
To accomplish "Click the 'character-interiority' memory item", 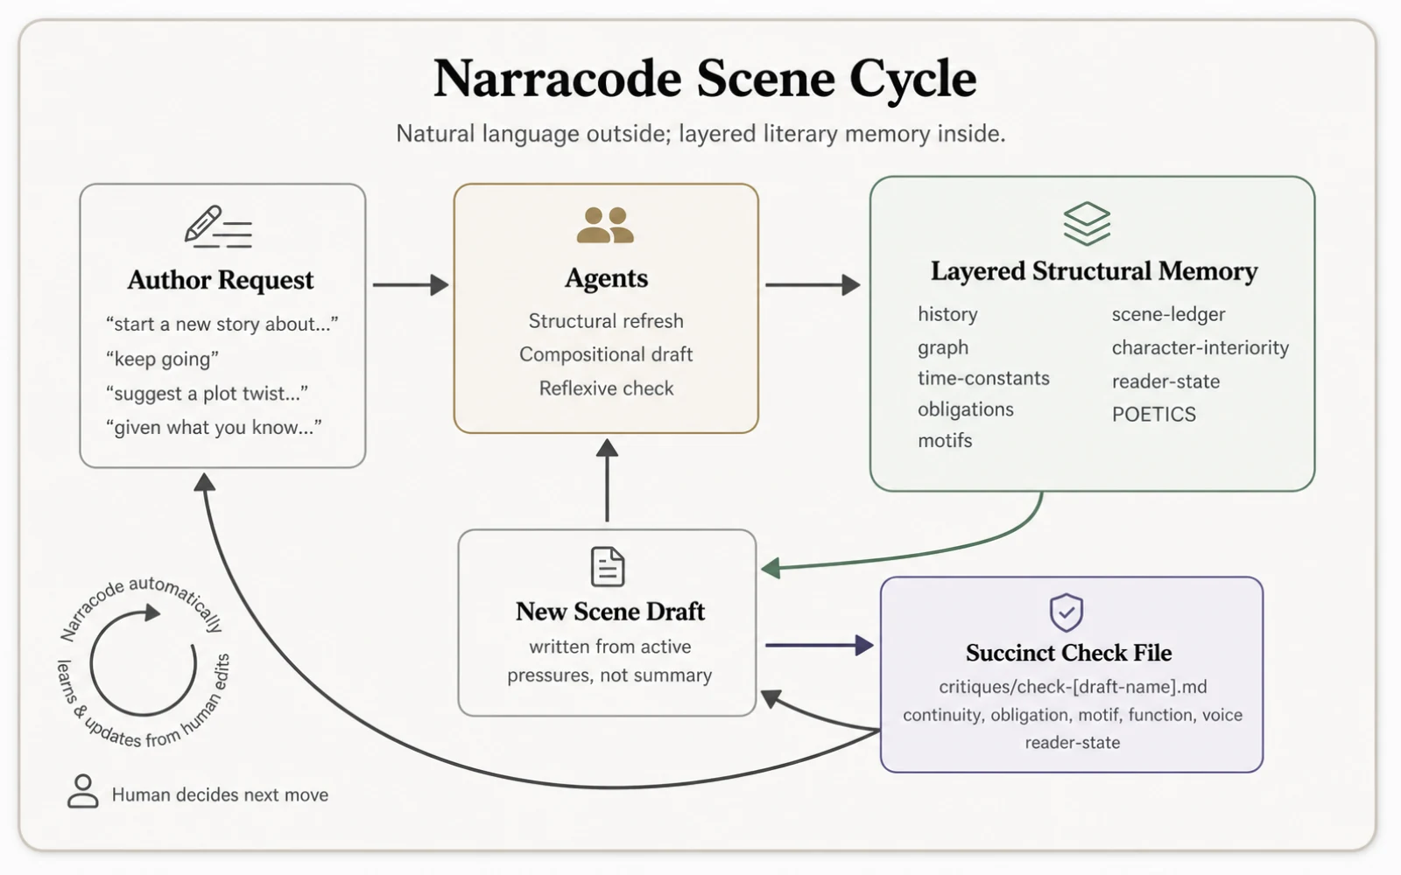I will [x=1200, y=347].
